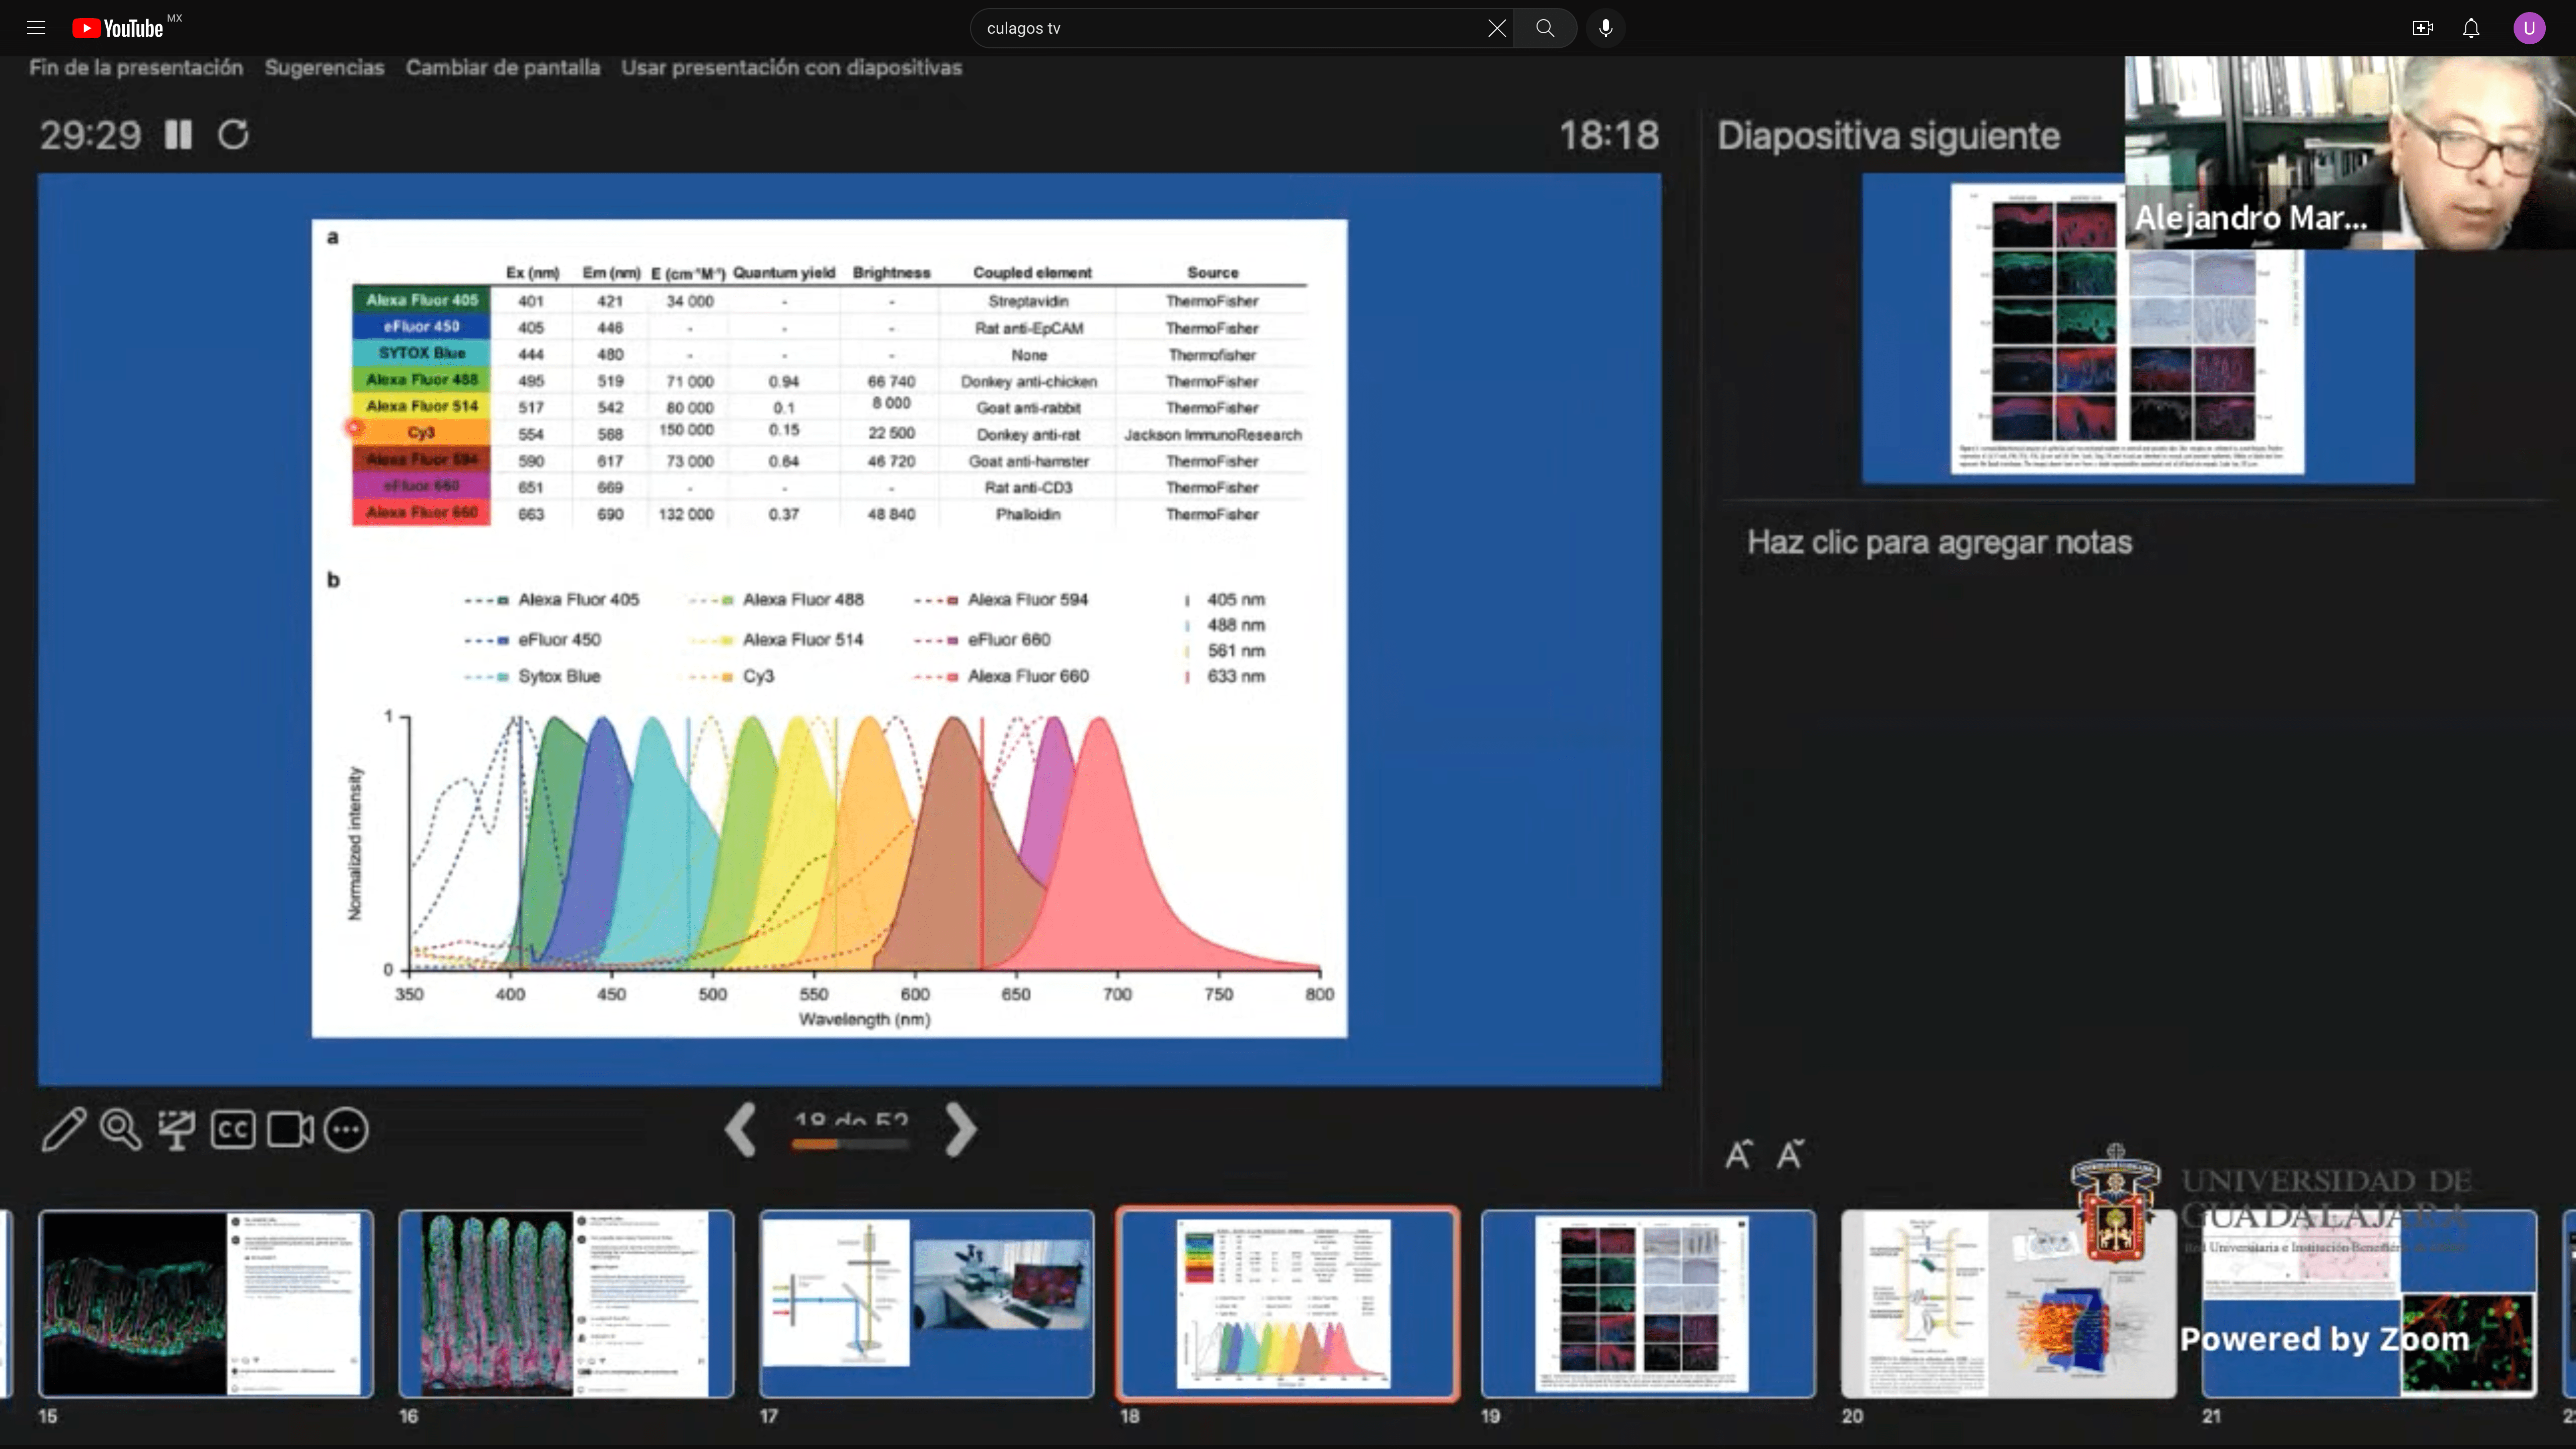The width and height of the screenshot is (2576, 1449).
Task: Reset the presentation timer
Action: point(233,134)
